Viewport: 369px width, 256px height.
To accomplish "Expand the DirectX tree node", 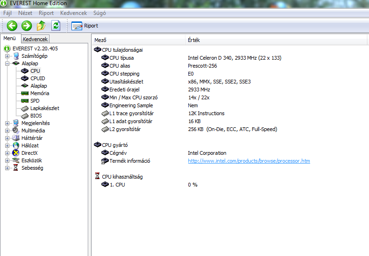I will pos(7,153).
